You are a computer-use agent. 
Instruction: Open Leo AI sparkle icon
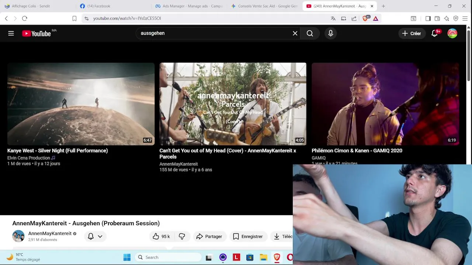(x=447, y=18)
